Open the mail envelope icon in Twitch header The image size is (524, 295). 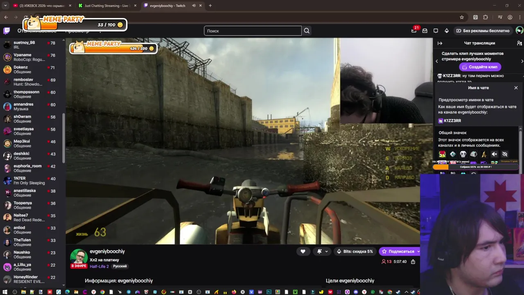(x=425, y=31)
